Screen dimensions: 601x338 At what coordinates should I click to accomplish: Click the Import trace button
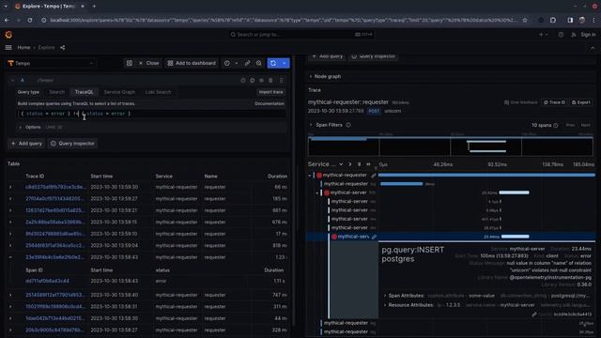270,92
